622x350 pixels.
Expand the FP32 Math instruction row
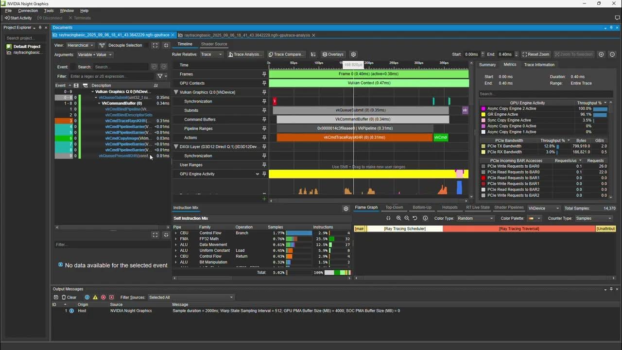pos(176,239)
